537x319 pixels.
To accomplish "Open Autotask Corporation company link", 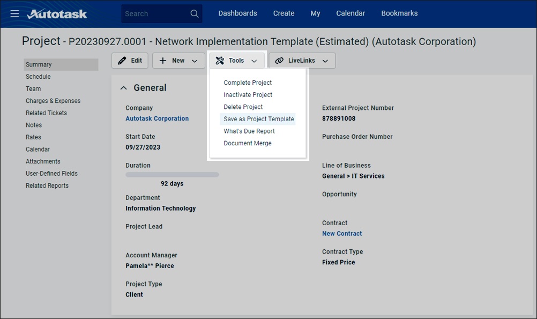I will tap(157, 118).
